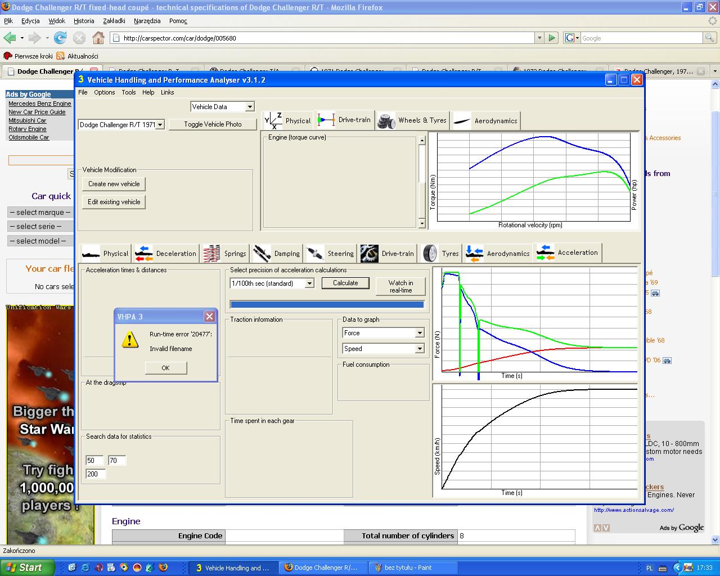Expand the Dodge Challenger R/T 1971 vehicle dropdown
Screen dimensions: 720x576
[x=160, y=124]
